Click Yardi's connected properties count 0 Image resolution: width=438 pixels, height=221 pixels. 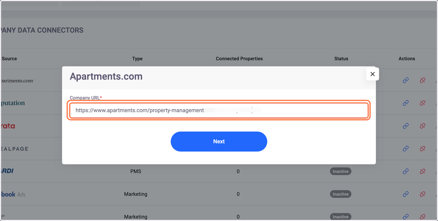238,171
